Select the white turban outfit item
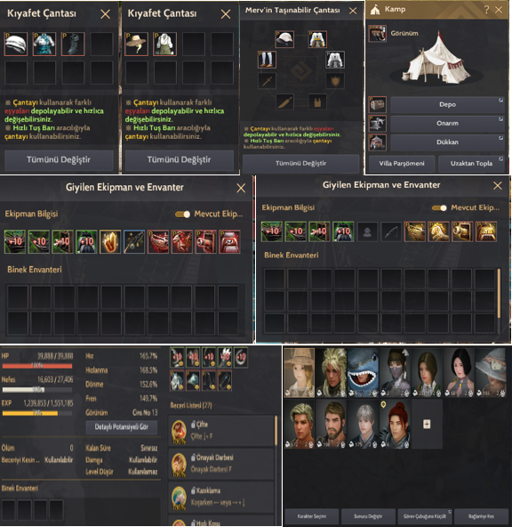This screenshot has width=512, height=527. (16, 44)
